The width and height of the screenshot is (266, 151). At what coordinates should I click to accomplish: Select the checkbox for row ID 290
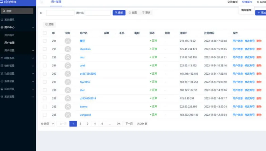point(45,74)
